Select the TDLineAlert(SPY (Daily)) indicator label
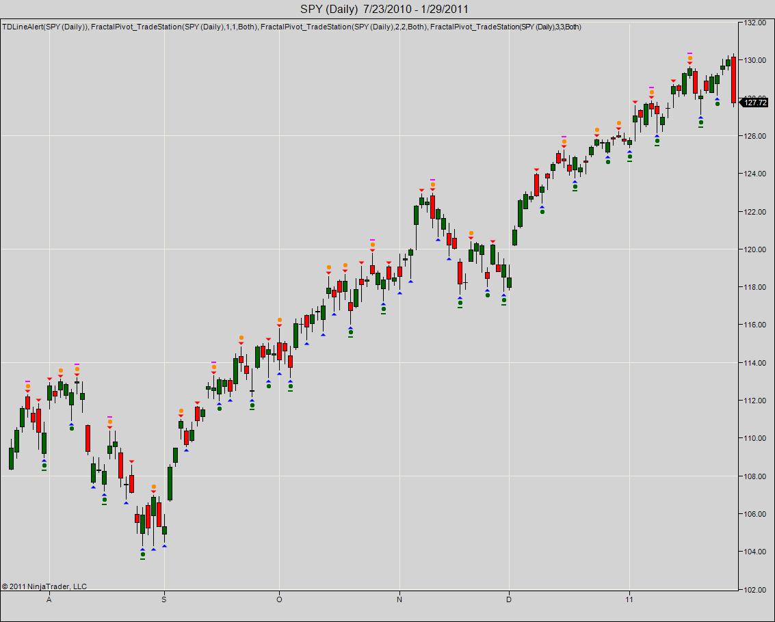 click(45, 27)
